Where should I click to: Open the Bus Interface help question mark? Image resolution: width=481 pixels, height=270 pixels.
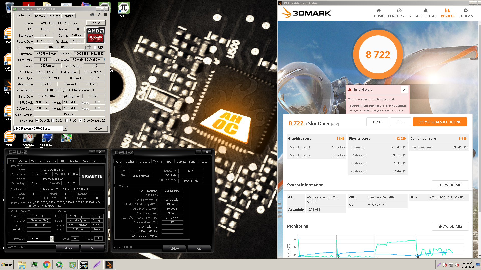click(104, 60)
